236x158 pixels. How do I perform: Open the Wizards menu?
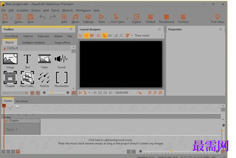(67, 10)
